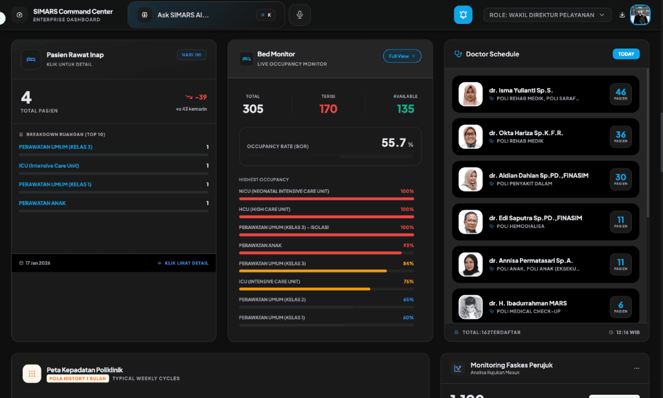Toggle the HARI INI filter badge
This screenshot has width=663, height=398.
click(192, 55)
